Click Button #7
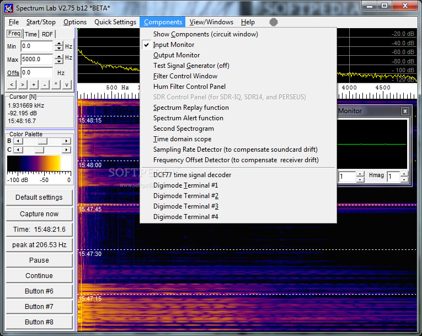Image resolution: width=422 pixels, height=336 pixels. pos(39,307)
